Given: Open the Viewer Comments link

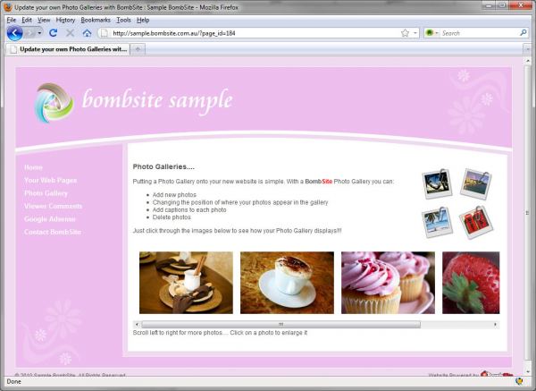Looking at the screenshot, I should [x=53, y=206].
